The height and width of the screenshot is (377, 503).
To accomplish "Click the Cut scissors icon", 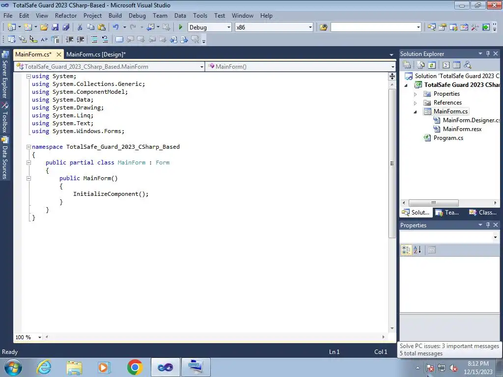I will pyautogui.click(x=80, y=27).
